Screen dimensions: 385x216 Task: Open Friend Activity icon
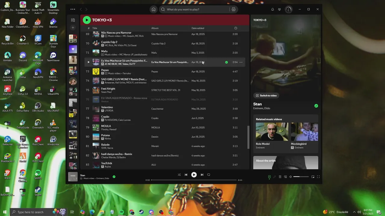pos(279,9)
